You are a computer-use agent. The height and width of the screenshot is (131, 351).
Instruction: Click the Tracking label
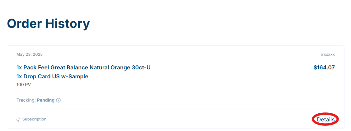click(26, 100)
